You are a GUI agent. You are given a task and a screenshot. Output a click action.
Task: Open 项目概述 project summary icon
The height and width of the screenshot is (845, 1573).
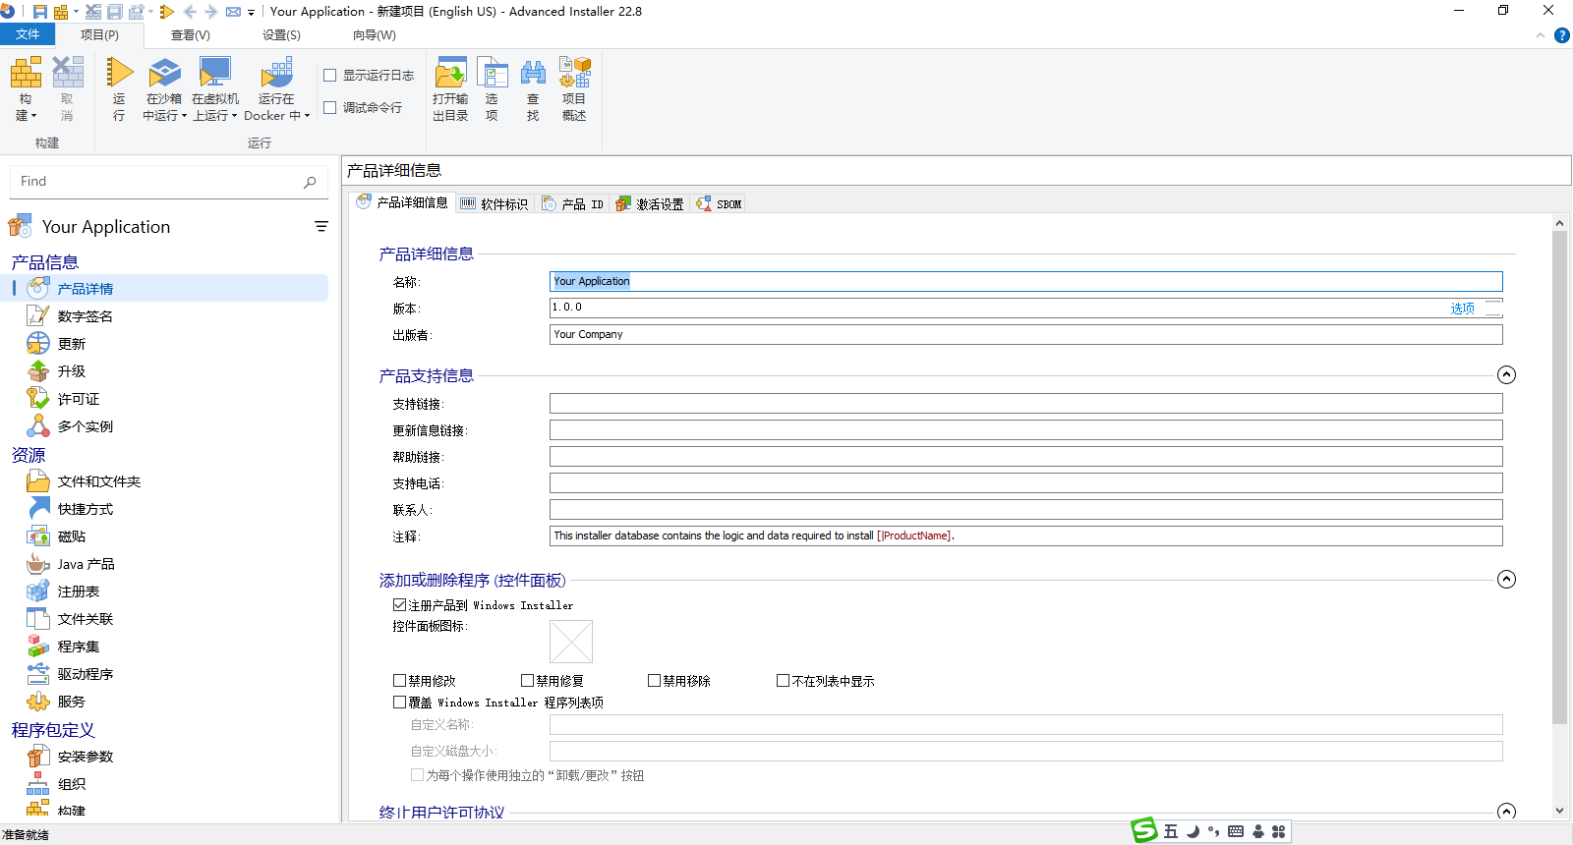tap(574, 73)
